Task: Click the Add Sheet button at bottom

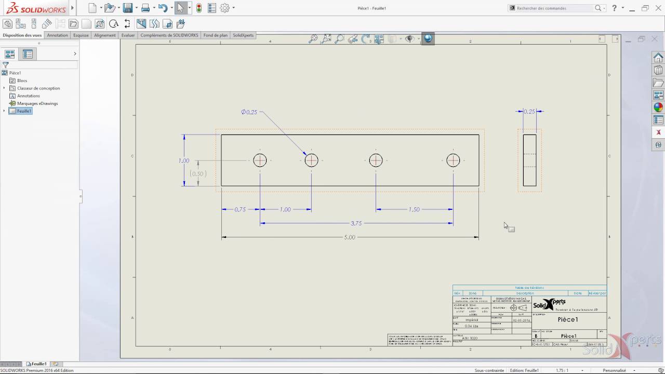Action: 56,364
